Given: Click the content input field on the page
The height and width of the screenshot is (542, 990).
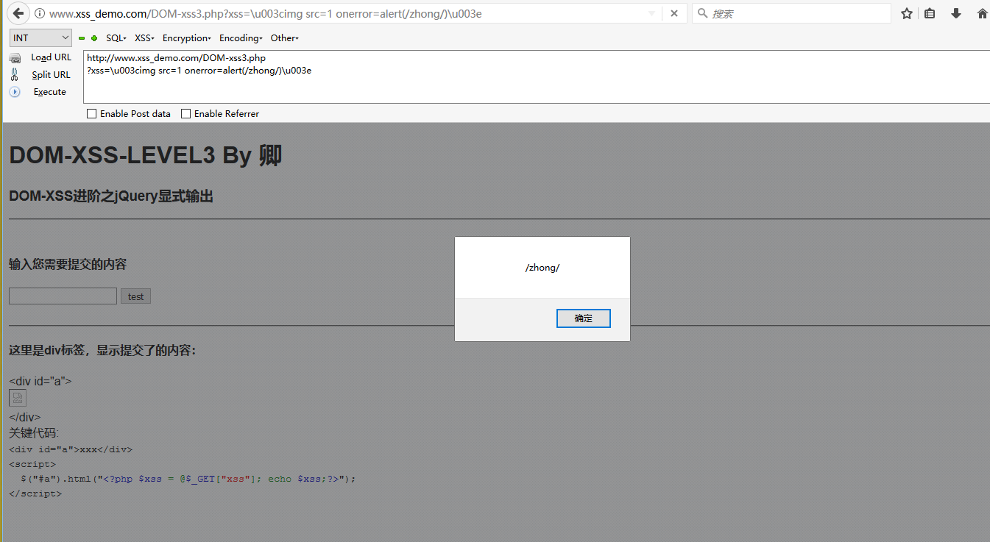Looking at the screenshot, I should click(x=63, y=296).
